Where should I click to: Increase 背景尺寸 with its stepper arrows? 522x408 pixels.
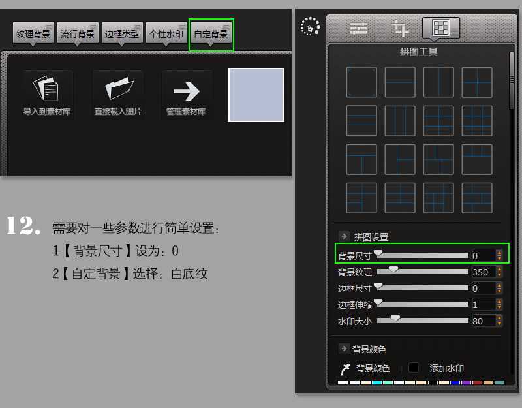[x=499, y=255]
